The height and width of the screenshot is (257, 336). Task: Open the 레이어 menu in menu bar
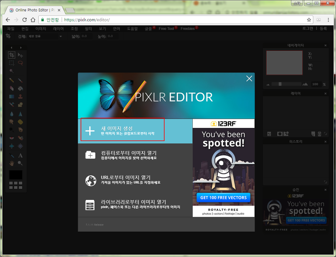[58, 29]
